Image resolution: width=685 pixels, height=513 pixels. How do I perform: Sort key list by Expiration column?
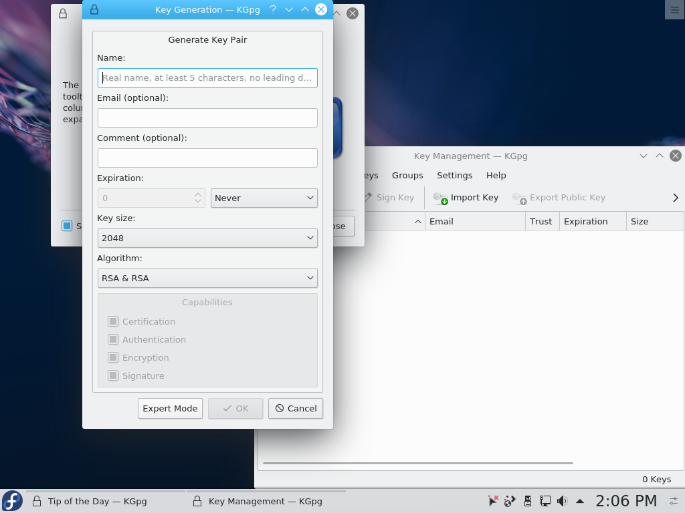(593, 222)
